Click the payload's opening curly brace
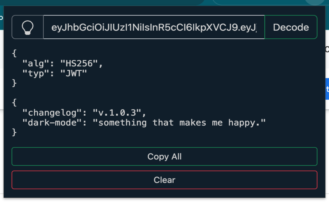 14,103
